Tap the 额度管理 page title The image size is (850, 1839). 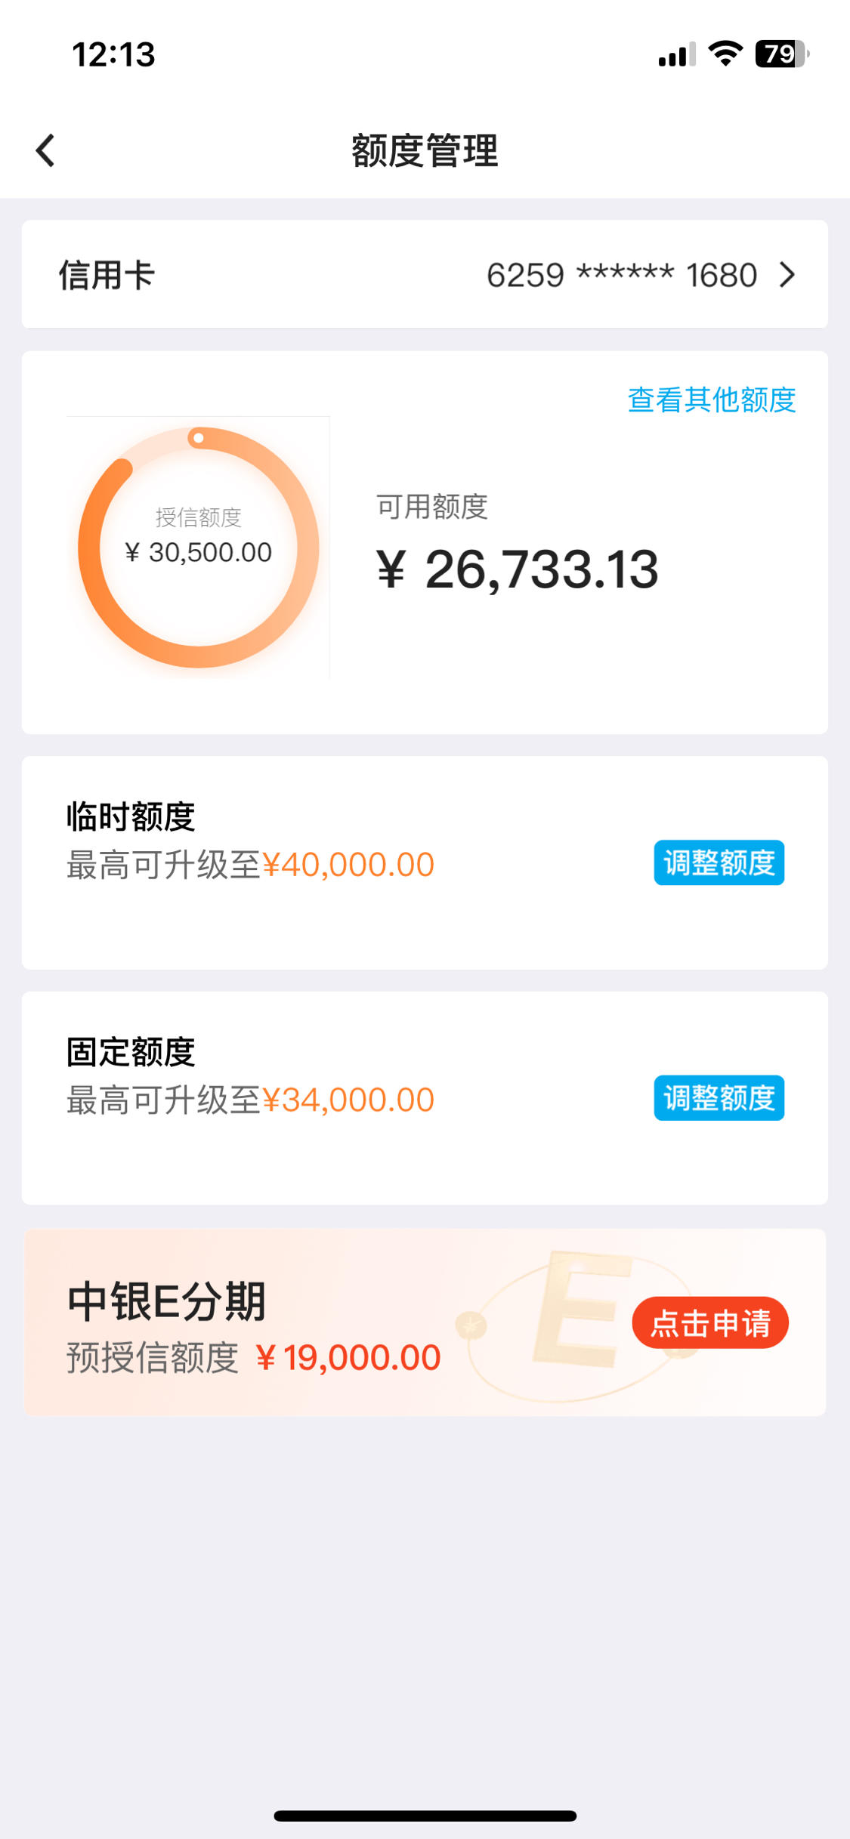pyautogui.click(x=425, y=150)
